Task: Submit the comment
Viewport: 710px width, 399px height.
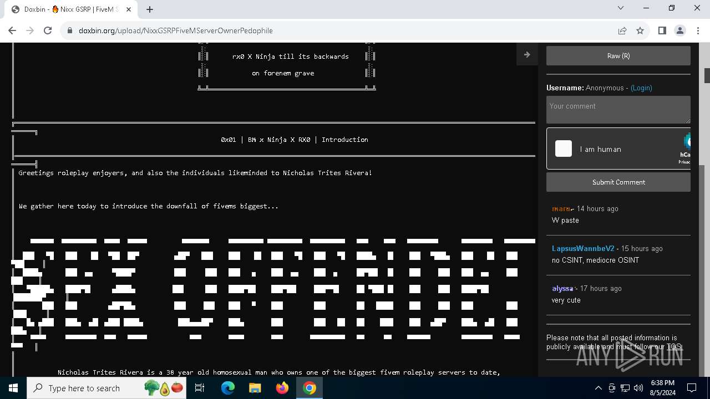Action: [x=618, y=182]
